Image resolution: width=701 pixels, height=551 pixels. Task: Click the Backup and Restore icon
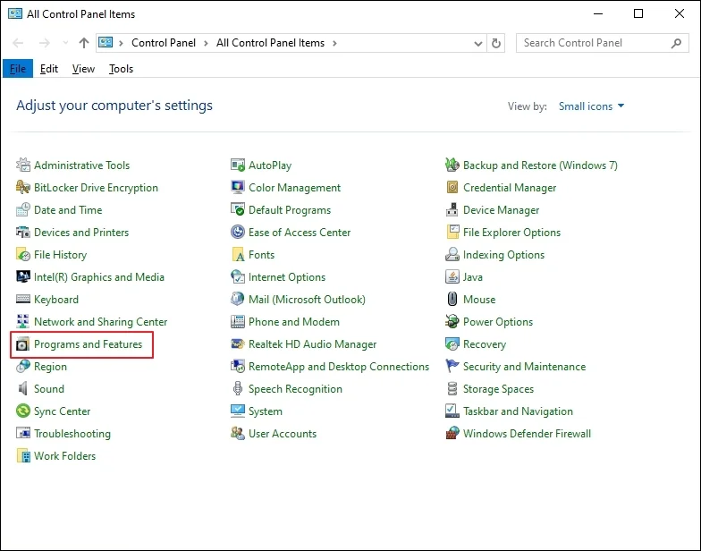click(452, 165)
